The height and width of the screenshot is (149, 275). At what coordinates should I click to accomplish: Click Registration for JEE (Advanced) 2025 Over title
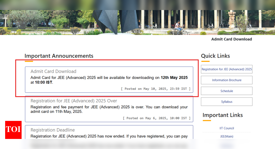coord(74,101)
